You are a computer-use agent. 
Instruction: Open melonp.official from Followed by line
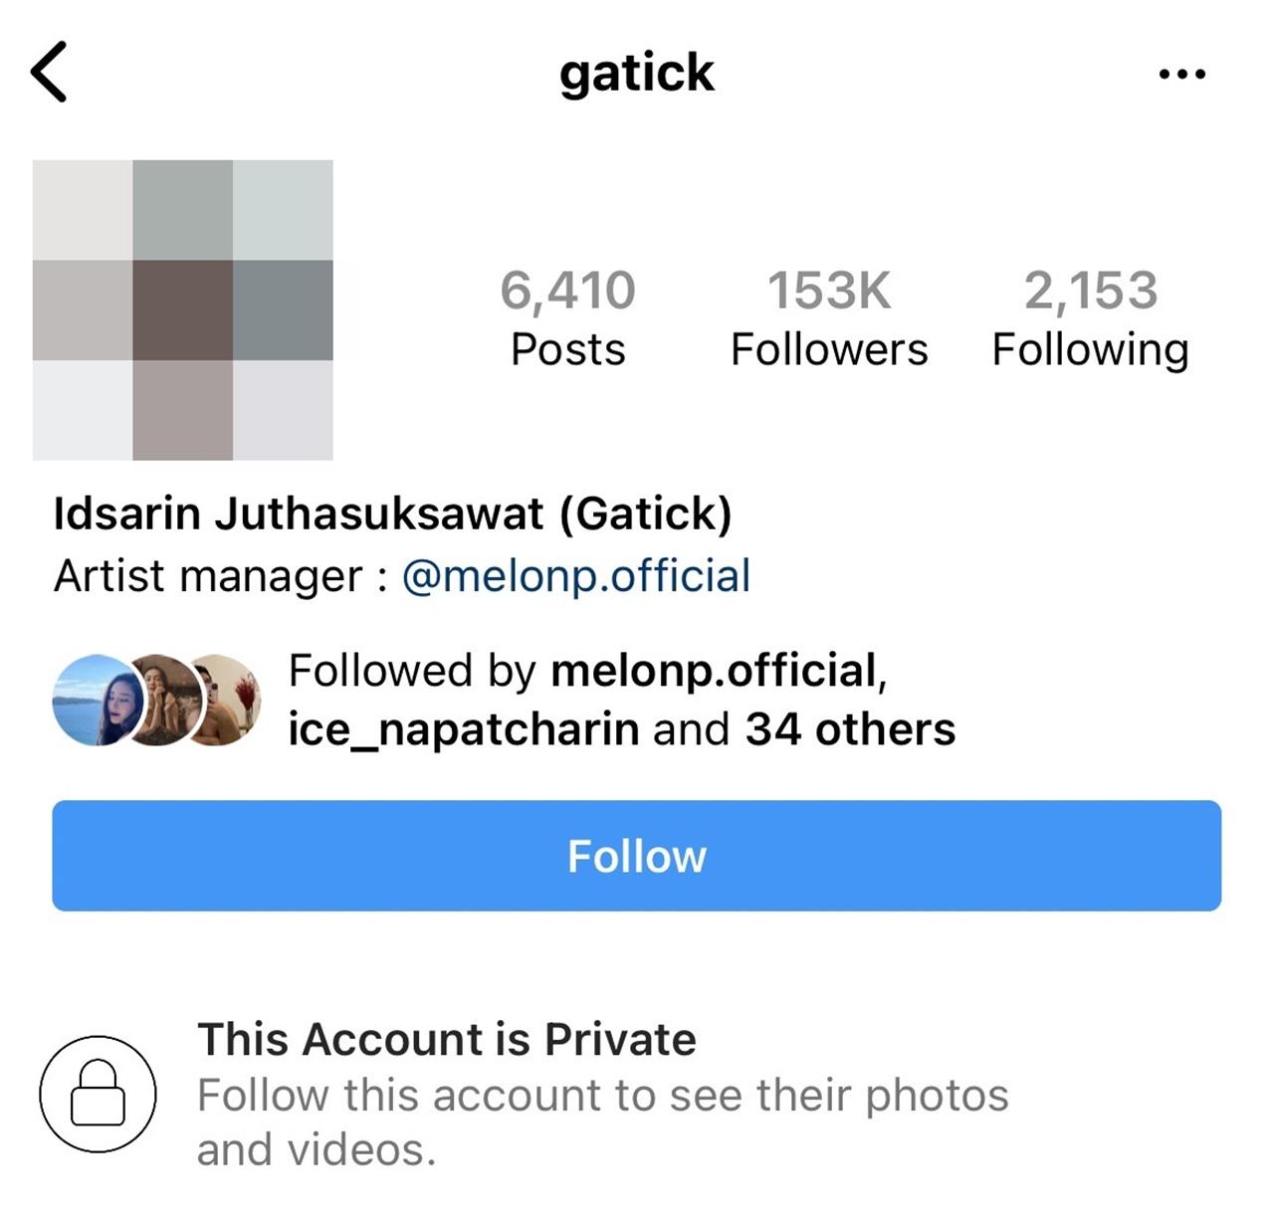tap(713, 671)
